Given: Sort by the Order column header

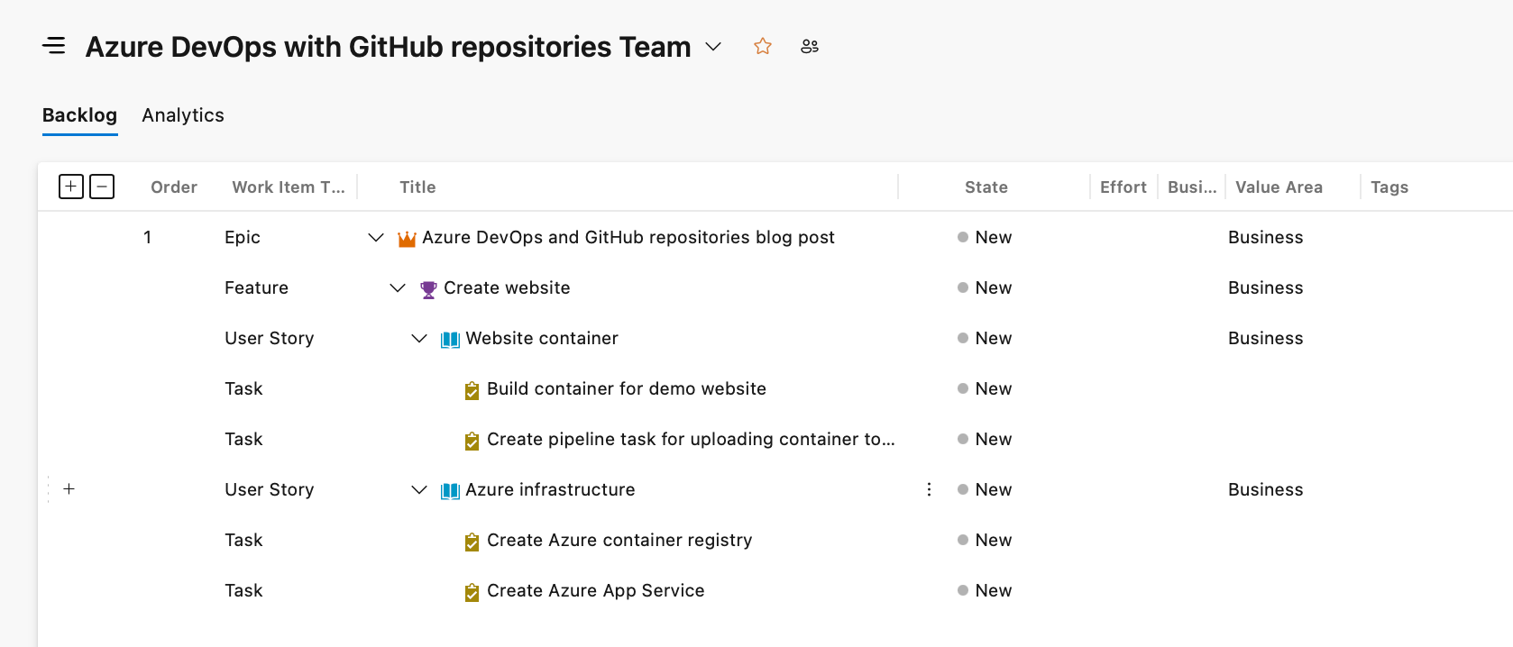Looking at the screenshot, I should click(174, 187).
